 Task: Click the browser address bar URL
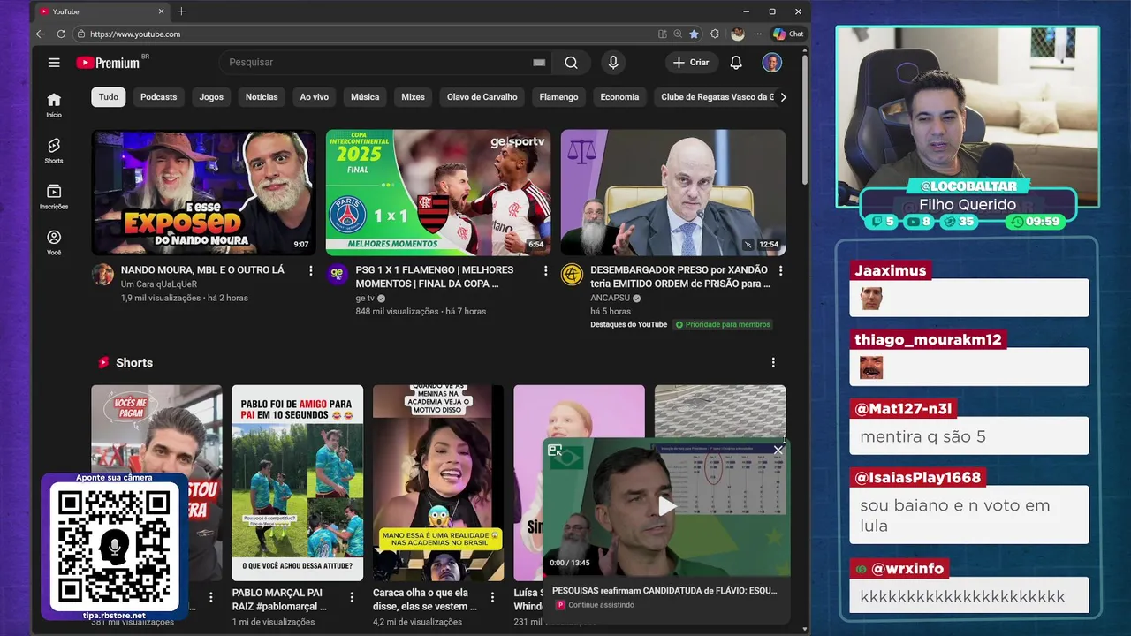135,34
